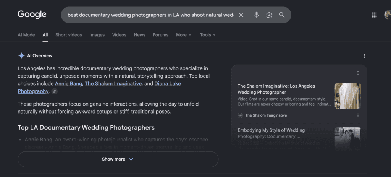Expand the More search filters dropdown
Viewport: 391px width, 177px height.
(x=184, y=35)
